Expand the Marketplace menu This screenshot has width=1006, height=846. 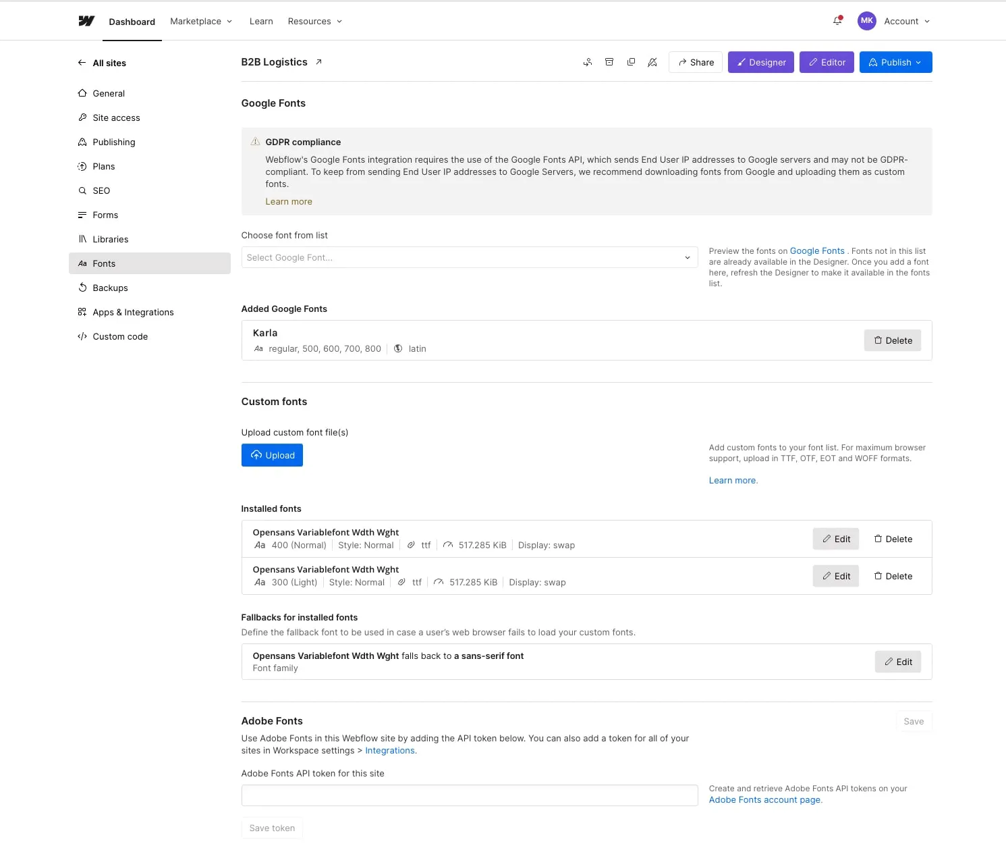tap(201, 21)
